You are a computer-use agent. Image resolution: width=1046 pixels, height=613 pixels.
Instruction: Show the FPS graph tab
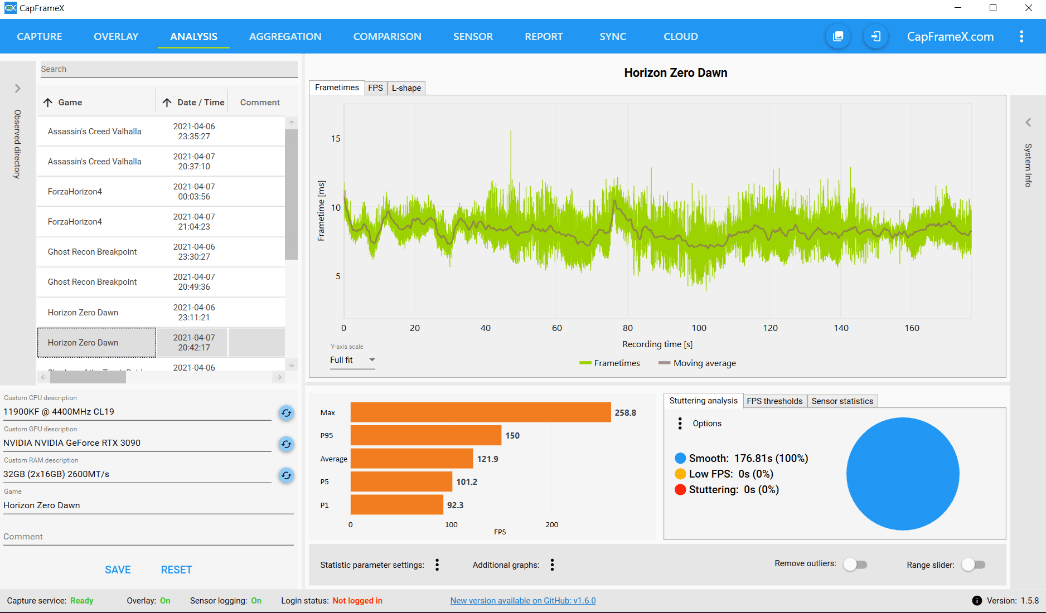[376, 88]
